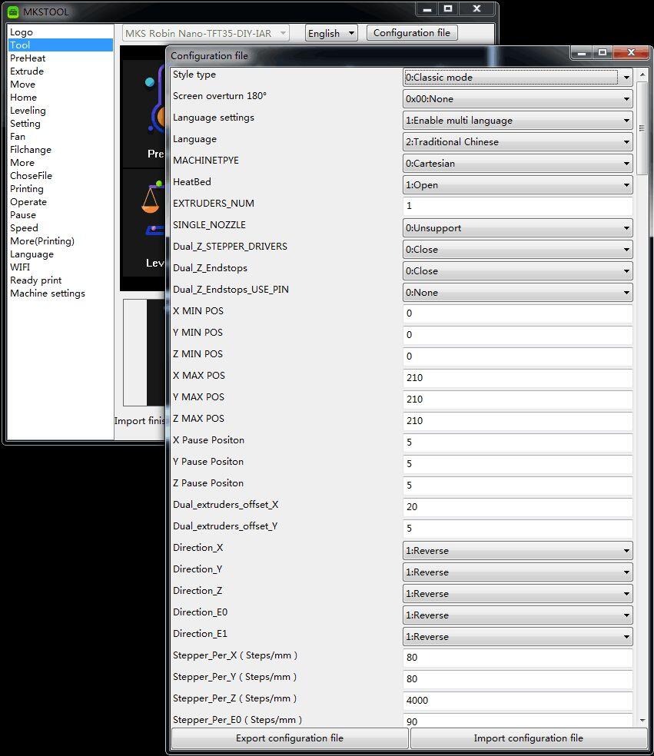Viewport: 654px width, 756px height.
Task: Select WIFI in the left sidebar
Action: [20, 267]
